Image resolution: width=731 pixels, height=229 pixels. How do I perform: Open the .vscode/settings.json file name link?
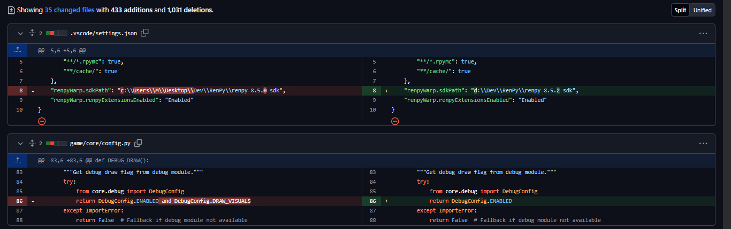[103, 33]
